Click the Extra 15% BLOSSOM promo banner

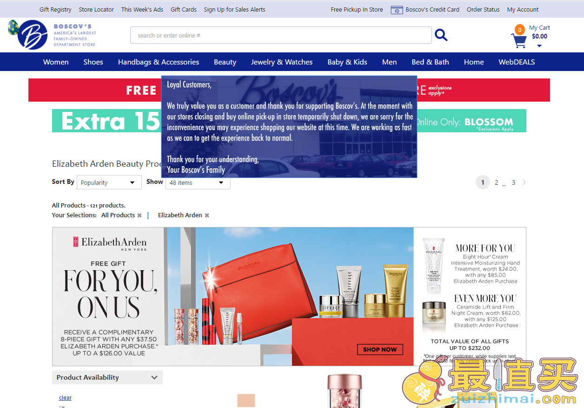pos(289,121)
